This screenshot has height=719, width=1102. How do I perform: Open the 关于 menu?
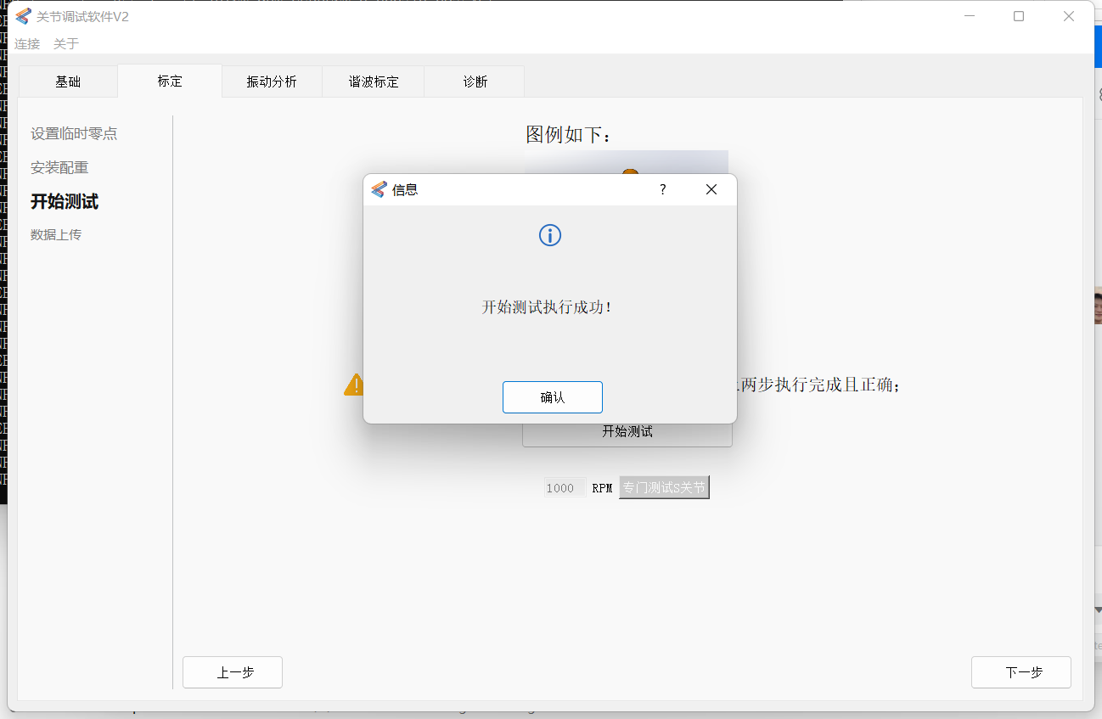pyautogui.click(x=66, y=43)
